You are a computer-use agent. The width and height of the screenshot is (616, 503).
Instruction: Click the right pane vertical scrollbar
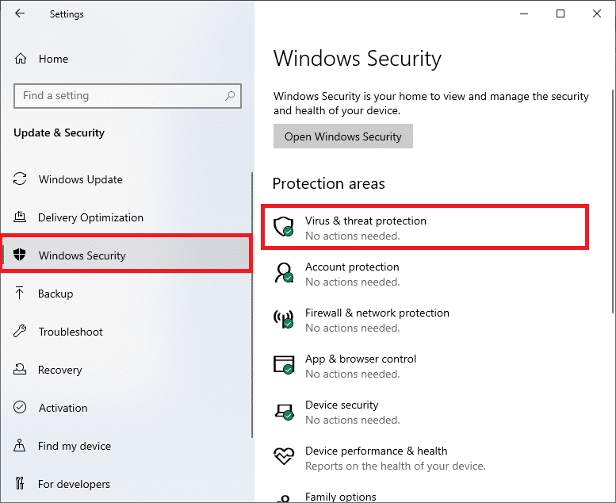pyautogui.click(x=610, y=238)
